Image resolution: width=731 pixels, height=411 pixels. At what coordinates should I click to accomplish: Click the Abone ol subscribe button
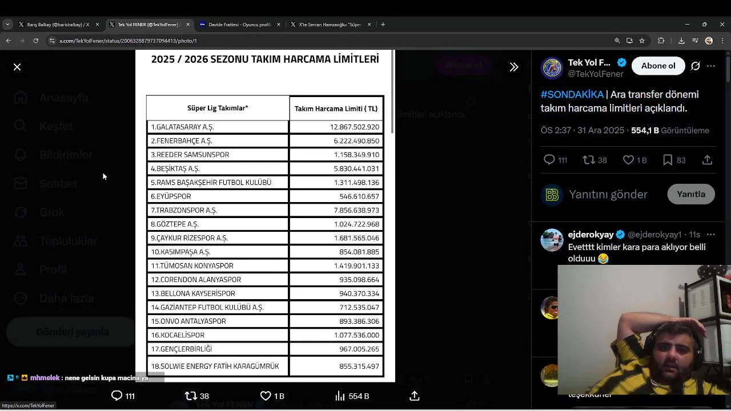click(658, 66)
